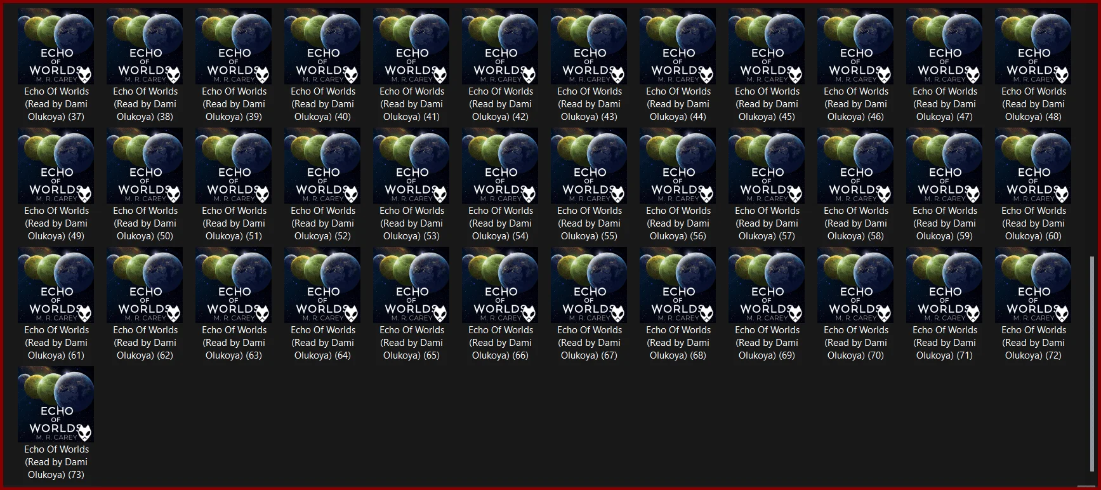This screenshot has height=490, width=1101.
Task: Click the Echo Of Worlds (67) file name
Action: pos(589,343)
